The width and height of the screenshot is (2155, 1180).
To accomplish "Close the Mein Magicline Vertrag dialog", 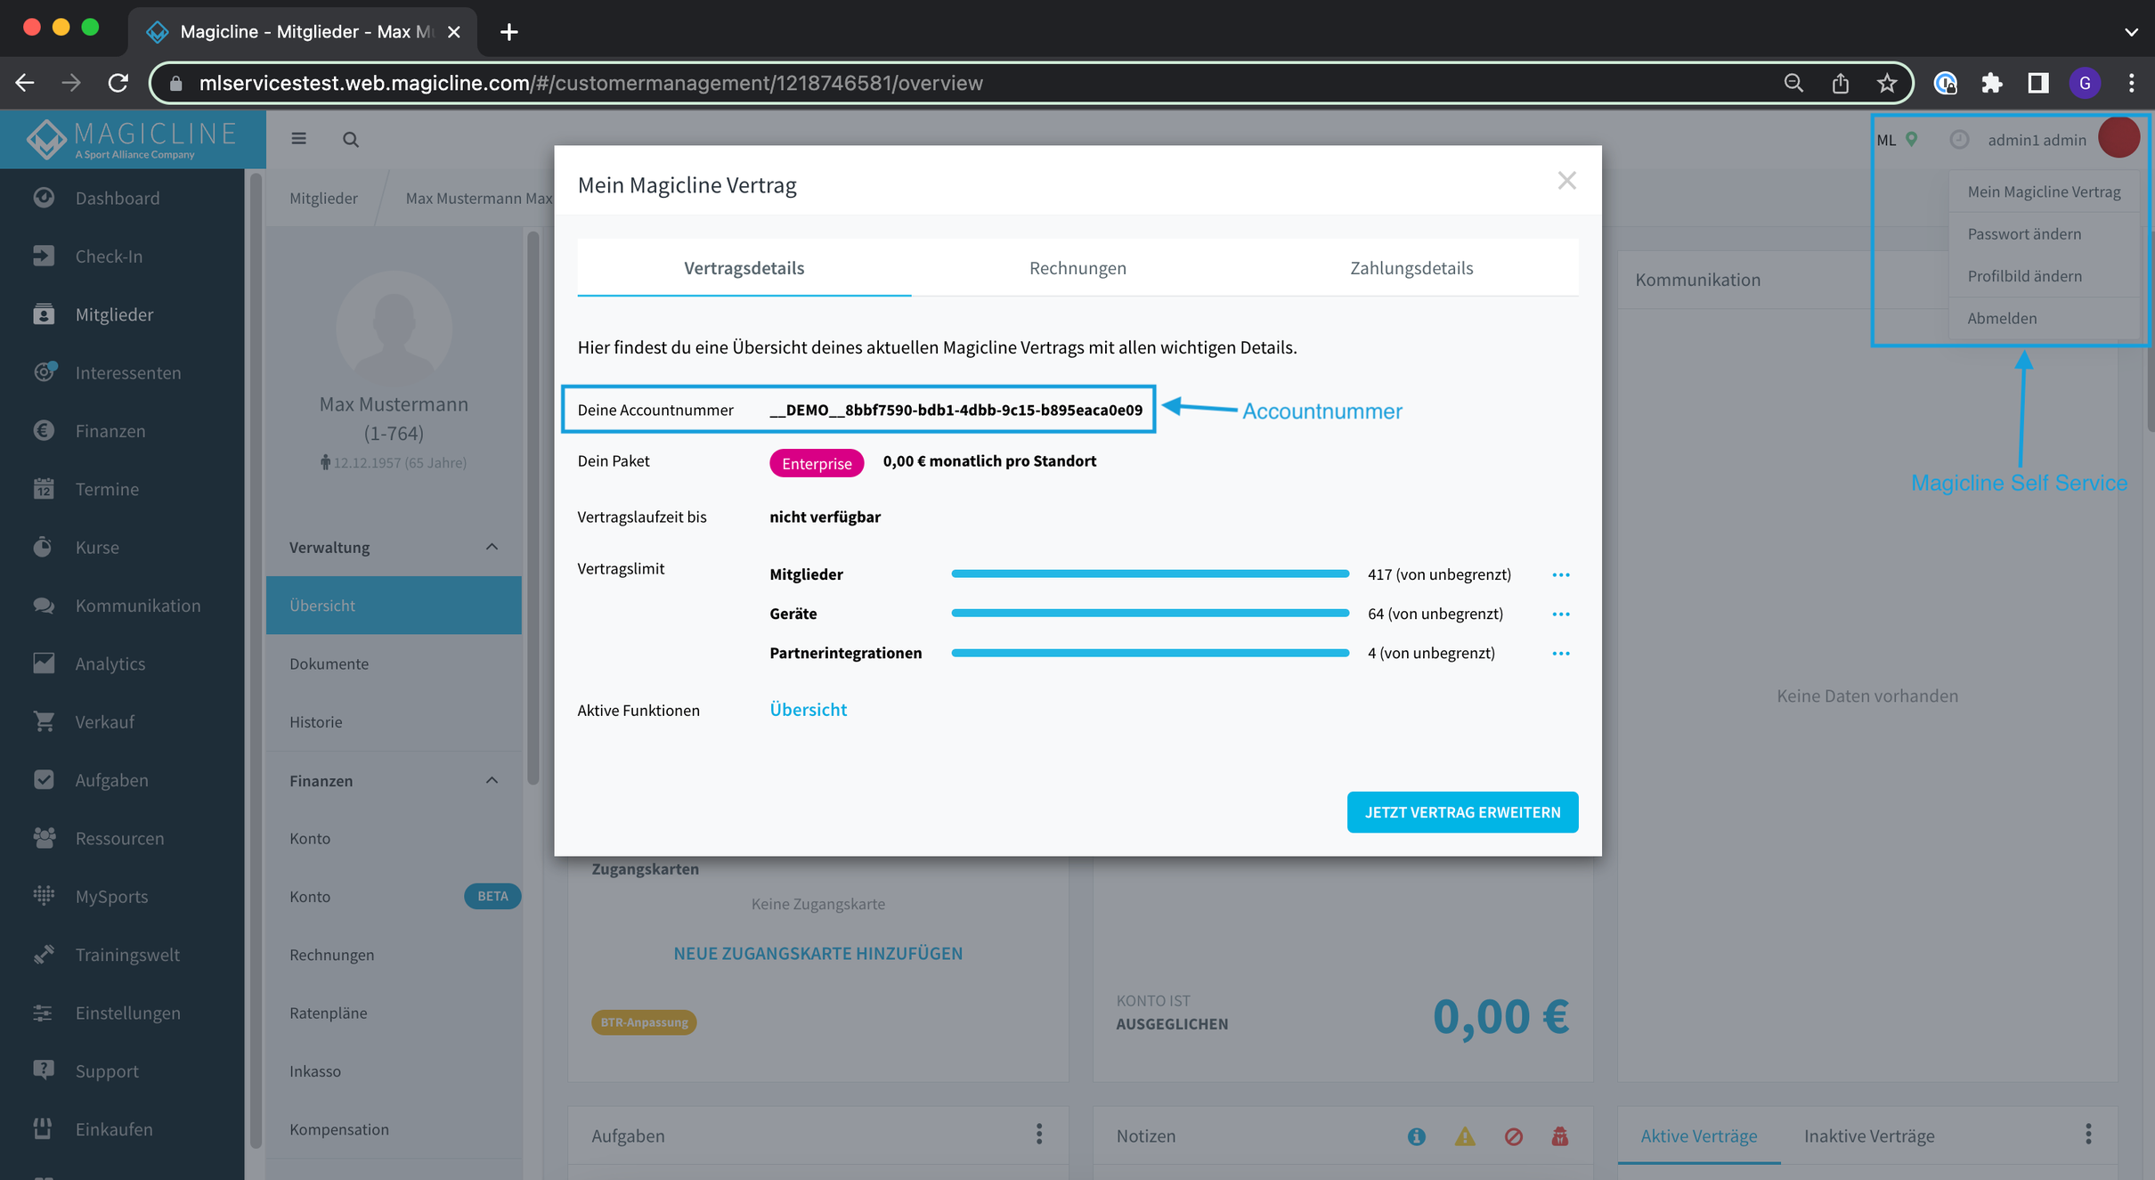I will (x=1567, y=181).
